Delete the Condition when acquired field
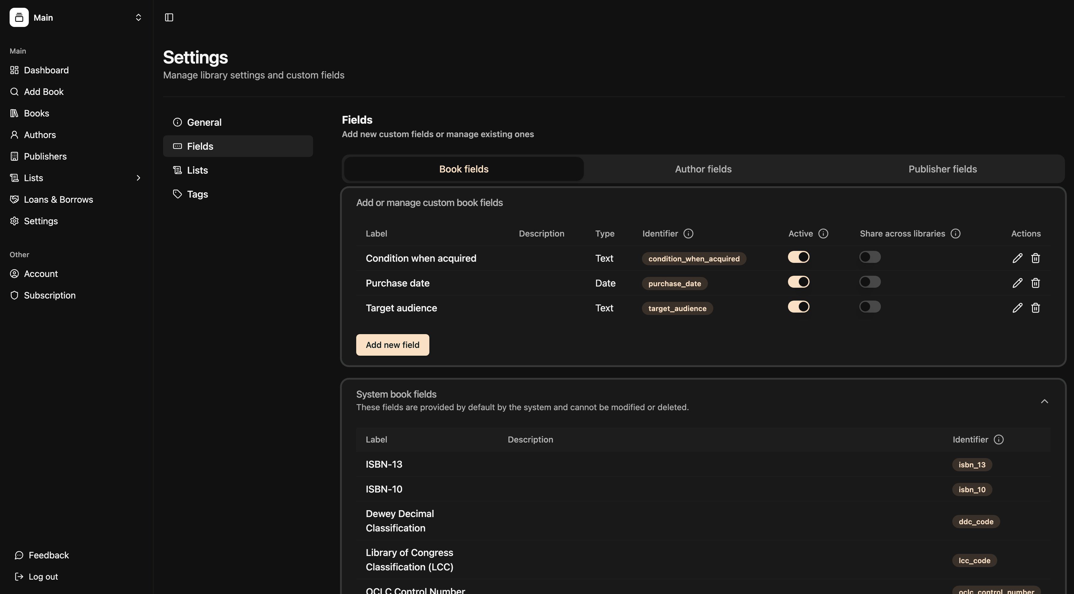The width and height of the screenshot is (1074, 594). [x=1035, y=258]
